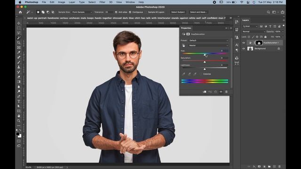Click the Saturation slider handle
Image resolution: width=301 pixels, height=169 pixels.
(x=205, y=62)
